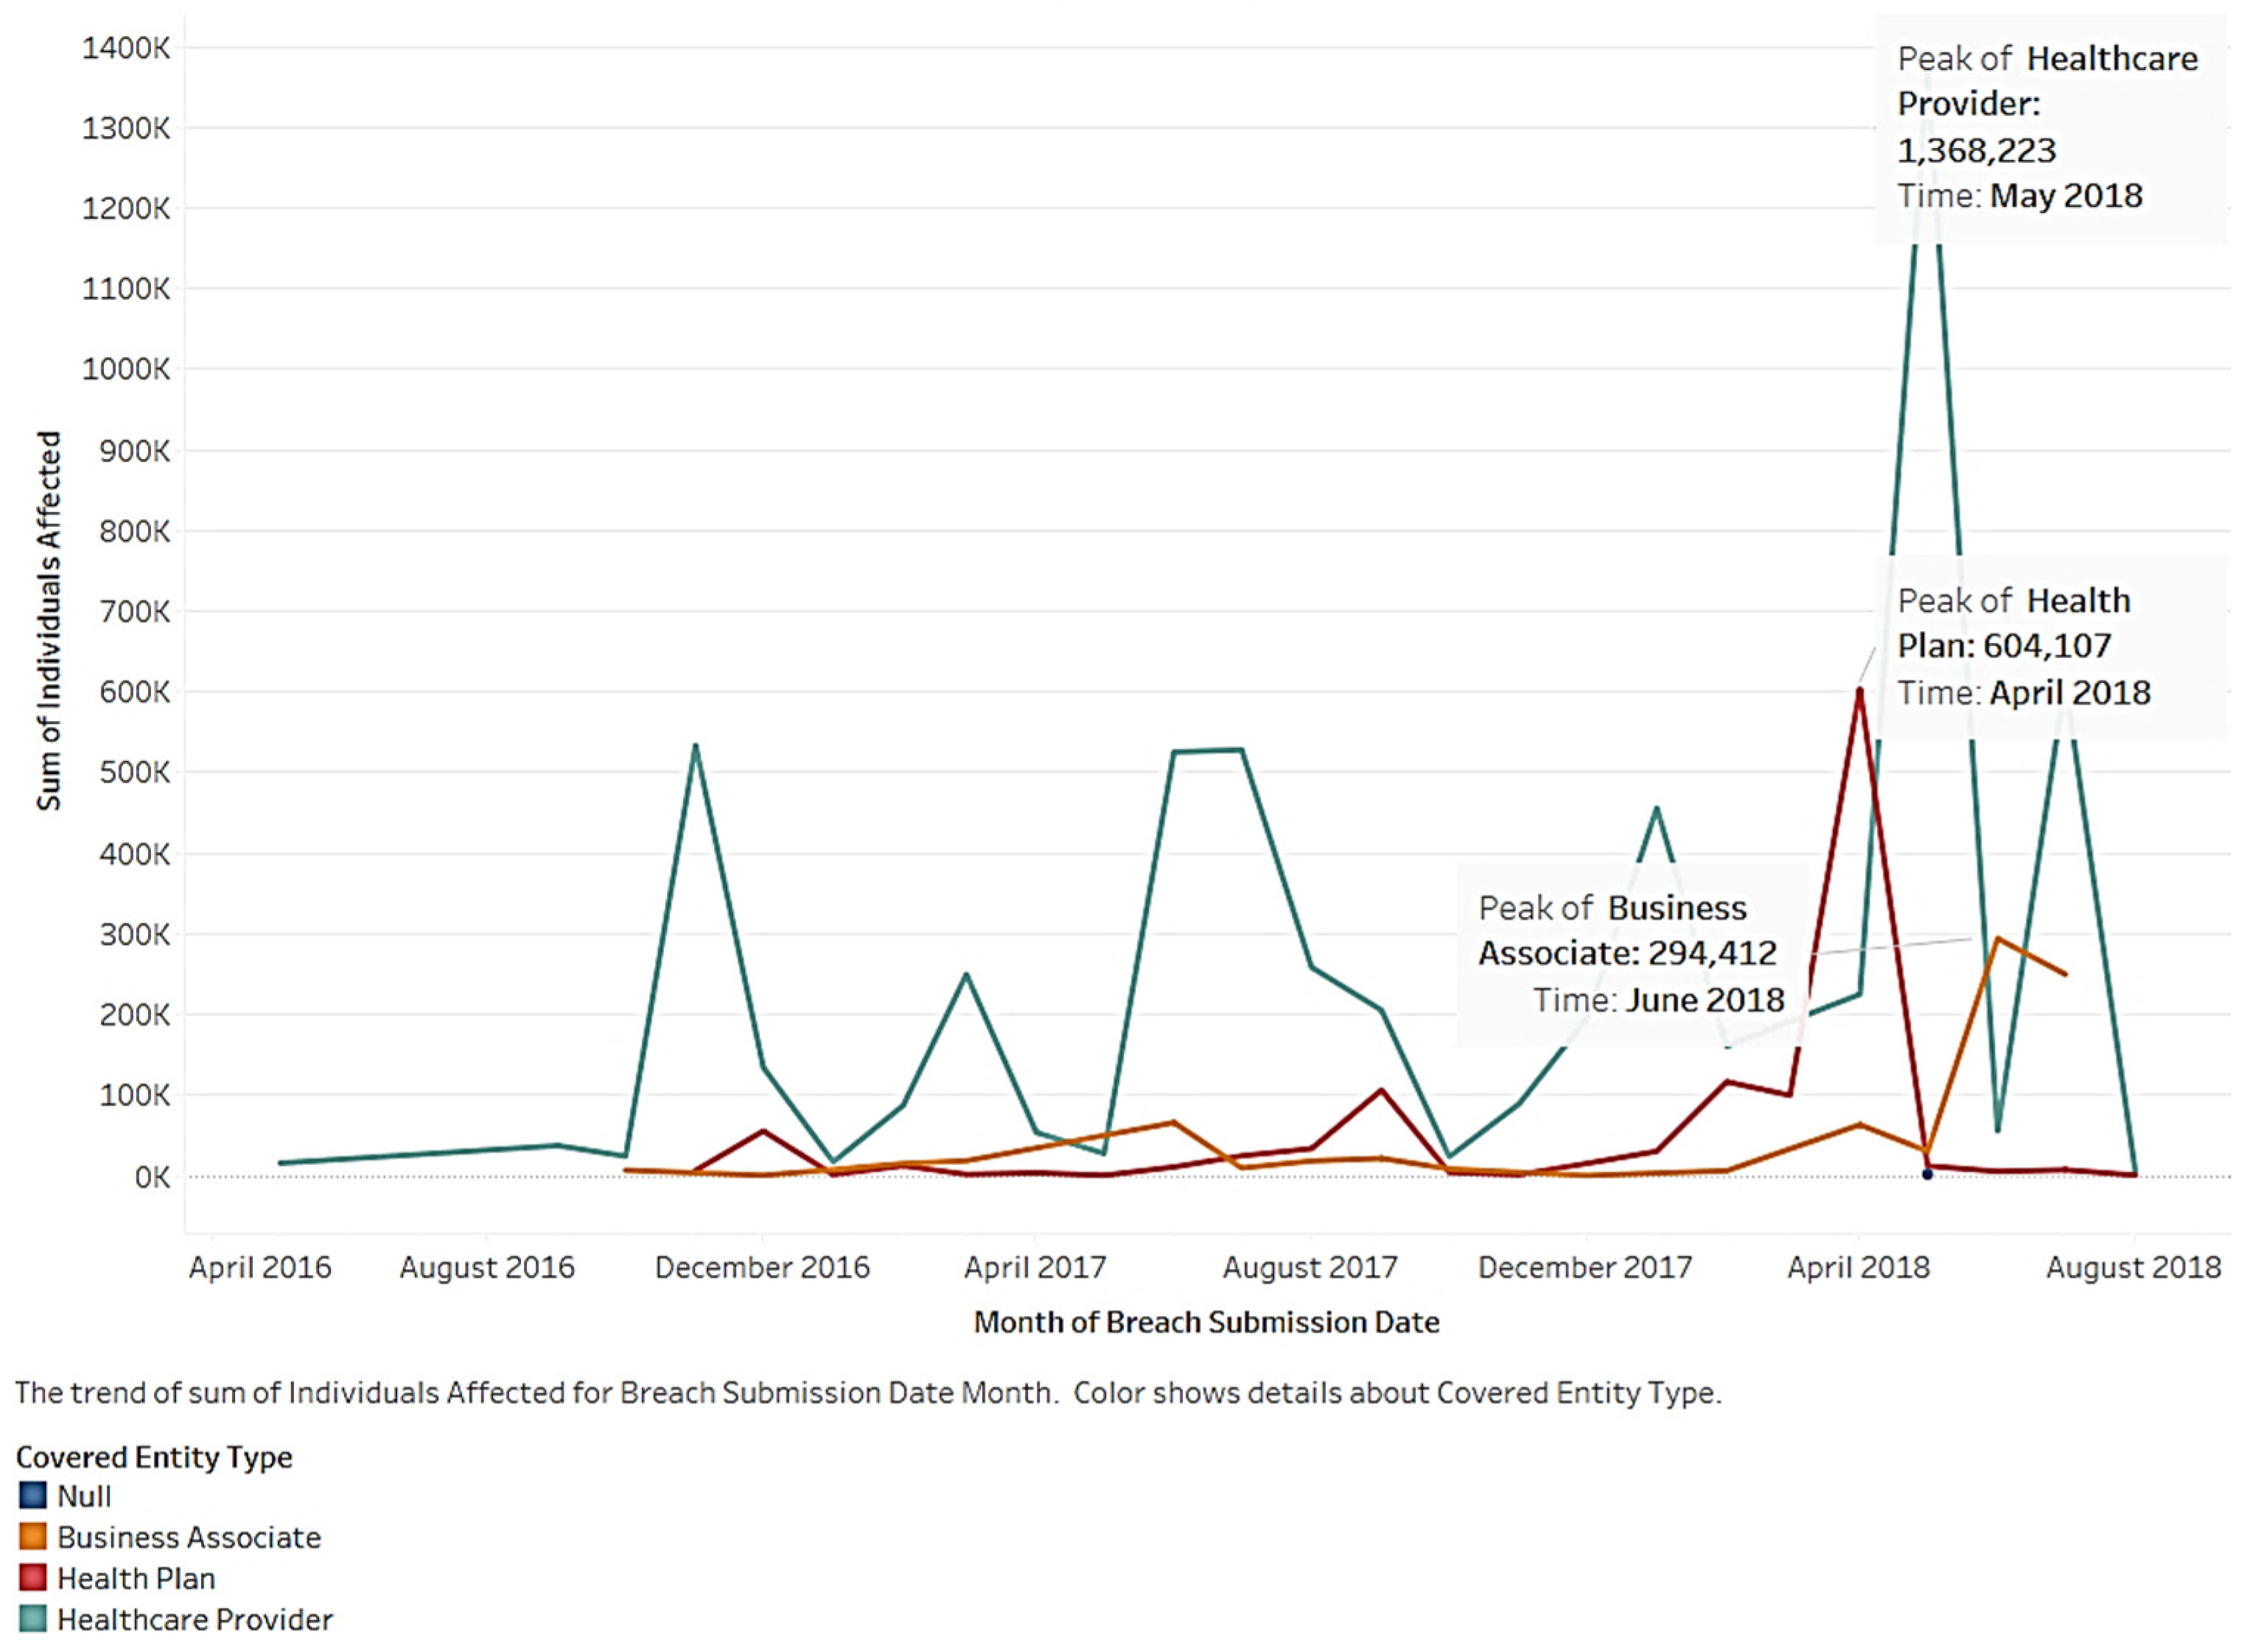Click the December 2016 x-axis label
Image resolution: width=2252 pixels, height=1652 pixels.
(x=763, y=1268)
